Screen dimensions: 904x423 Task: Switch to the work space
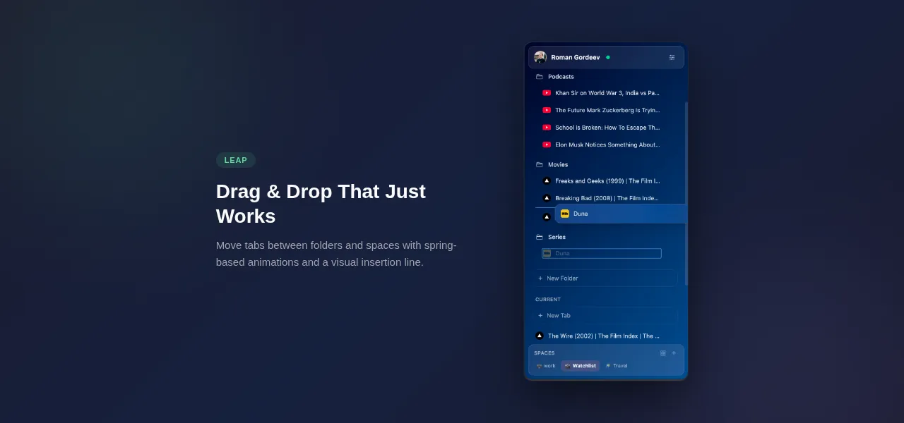point(545,365)
